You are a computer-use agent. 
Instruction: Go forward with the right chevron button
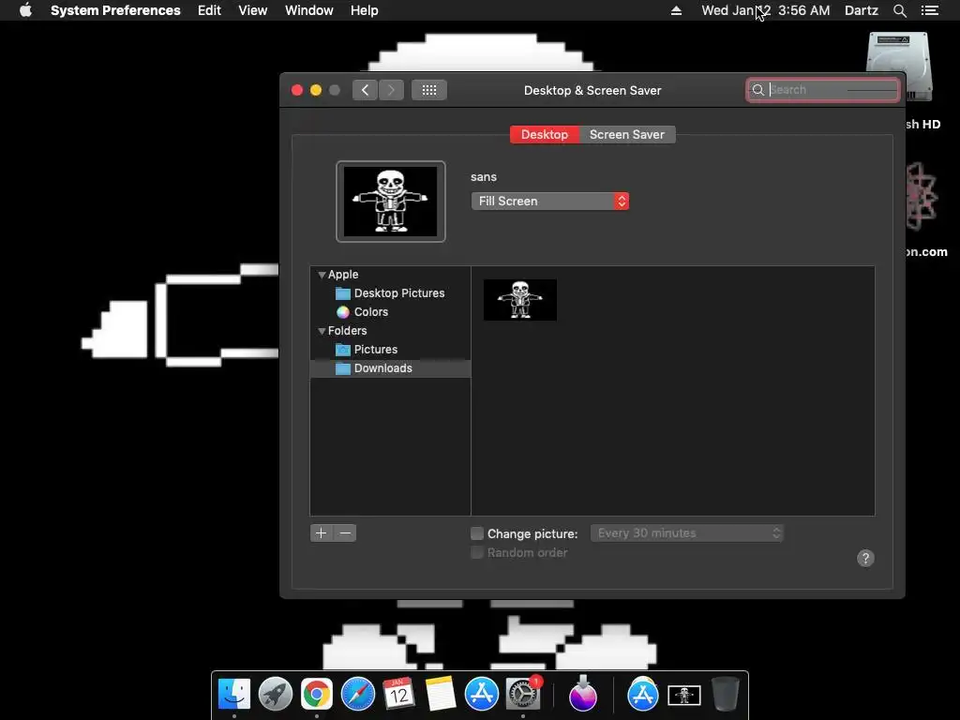coord(391,90)
